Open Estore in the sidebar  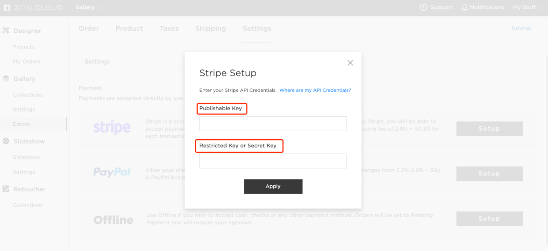pos(21,124)
